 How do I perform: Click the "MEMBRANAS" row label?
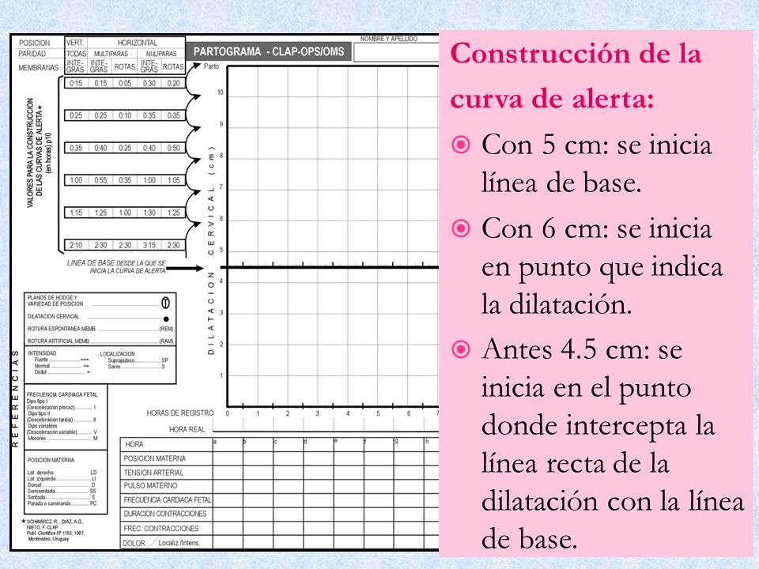38,68
